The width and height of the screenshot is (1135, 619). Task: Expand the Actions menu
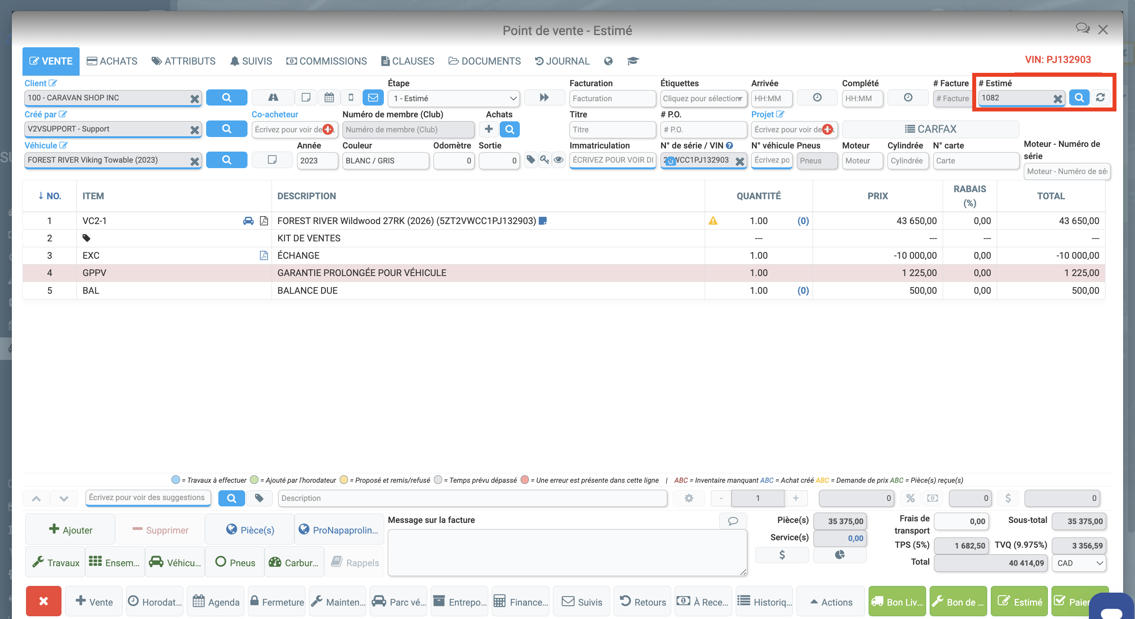tap(831, 602)
